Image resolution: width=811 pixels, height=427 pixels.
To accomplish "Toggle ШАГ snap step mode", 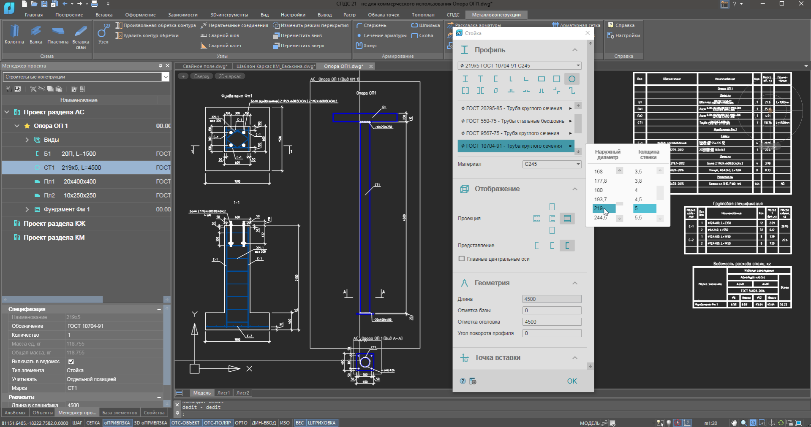I will coord(77,423).
